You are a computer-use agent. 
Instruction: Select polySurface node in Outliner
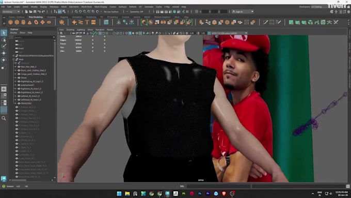pyautogui.click(x=27, y=85)
